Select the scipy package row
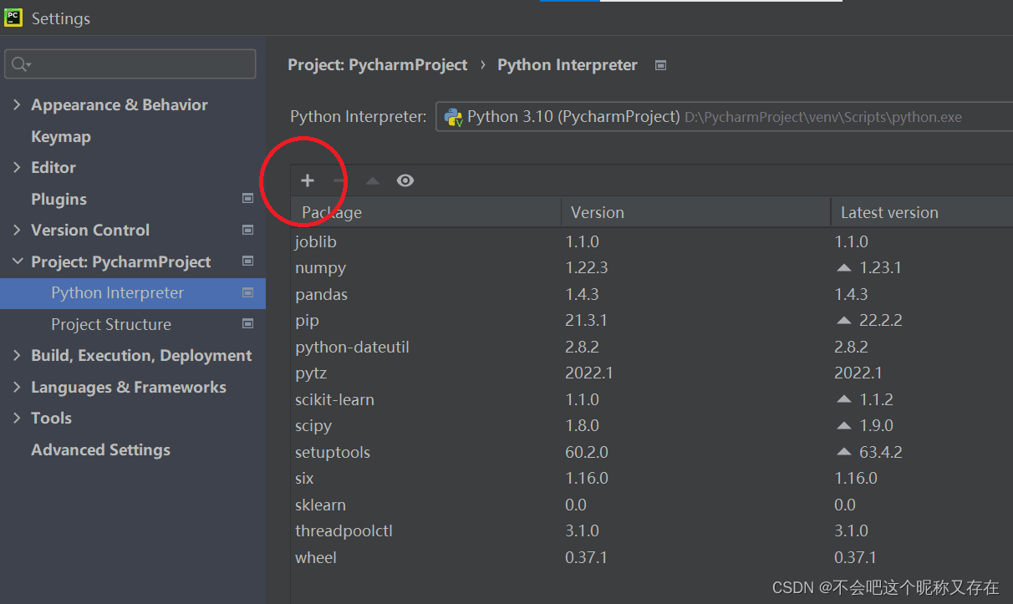 [652, 426]
